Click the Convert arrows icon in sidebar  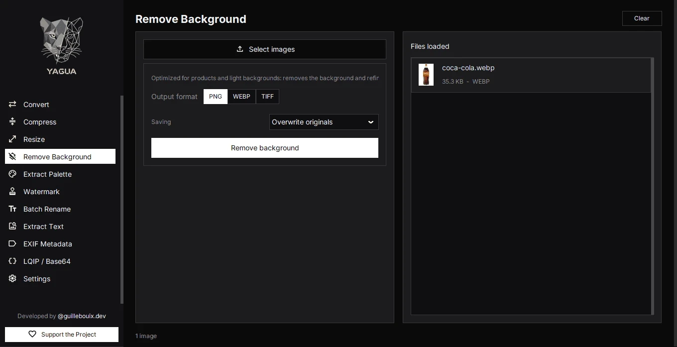pyautogui.click(x=12, y=105)
